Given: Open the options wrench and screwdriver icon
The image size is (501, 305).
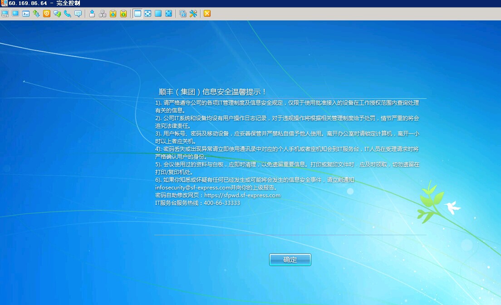Looking at the screenshot, I should pyautogui.click(x=193, y=14).
